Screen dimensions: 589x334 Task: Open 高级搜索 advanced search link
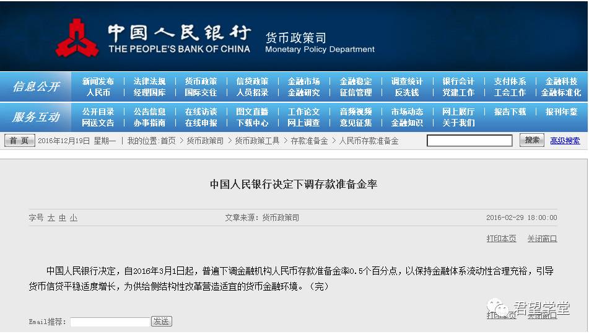coord(565,141)
